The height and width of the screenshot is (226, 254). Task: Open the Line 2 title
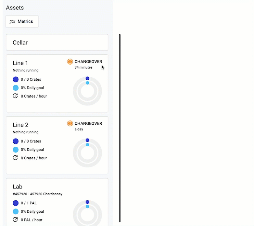pos(20,125)
